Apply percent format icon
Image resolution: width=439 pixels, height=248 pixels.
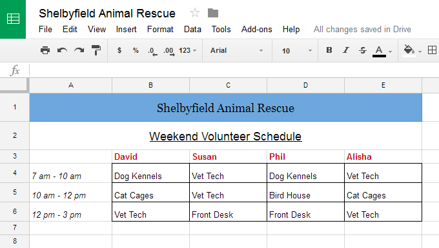point(136,50)
